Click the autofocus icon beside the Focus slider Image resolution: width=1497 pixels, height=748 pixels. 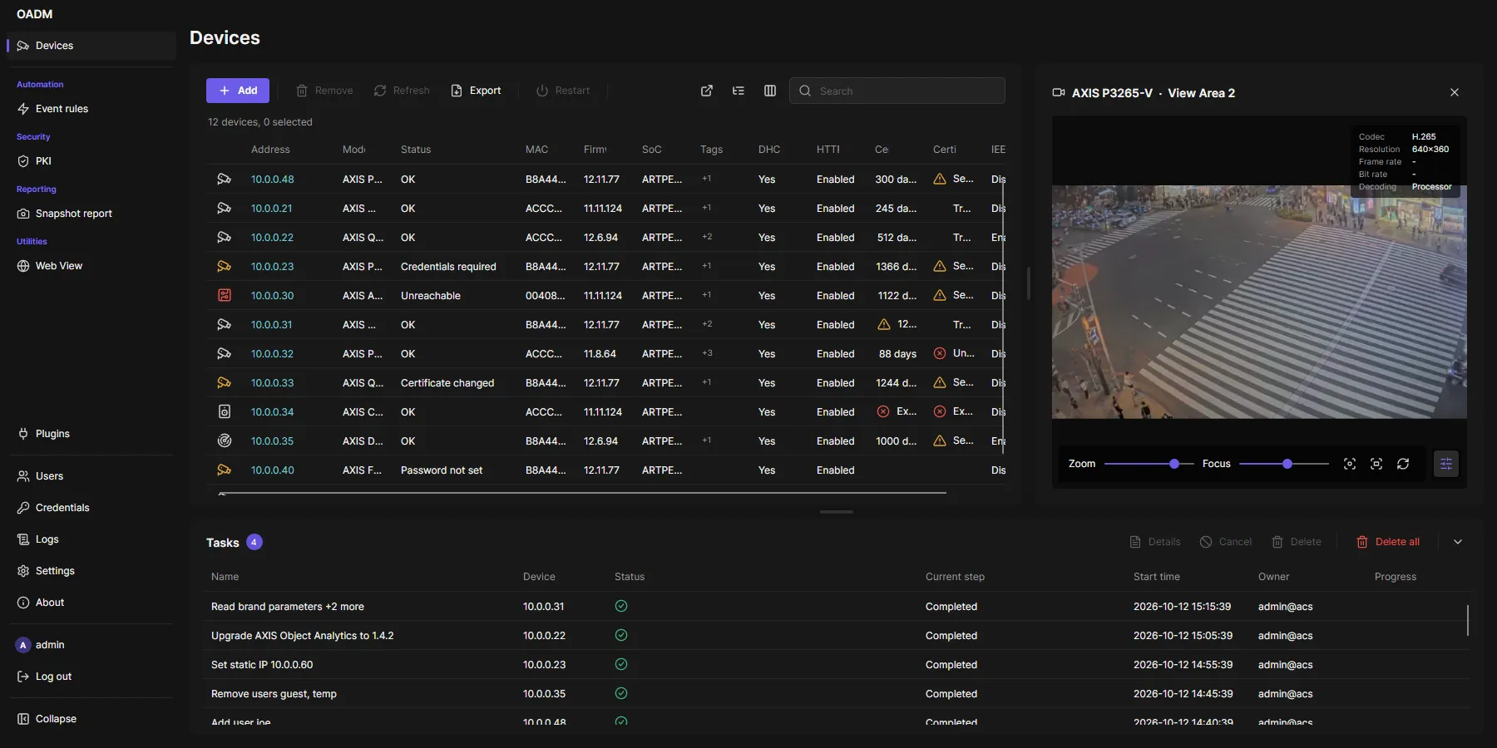(1350, 464)
